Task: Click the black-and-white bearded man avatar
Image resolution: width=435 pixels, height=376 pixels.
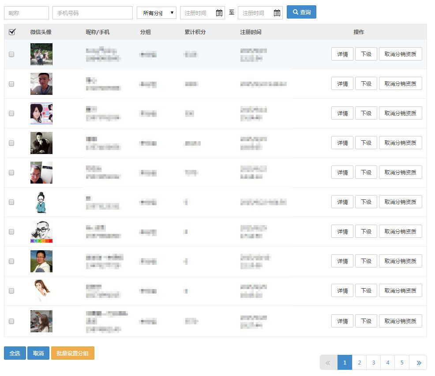Action: [x=41, y=232]
